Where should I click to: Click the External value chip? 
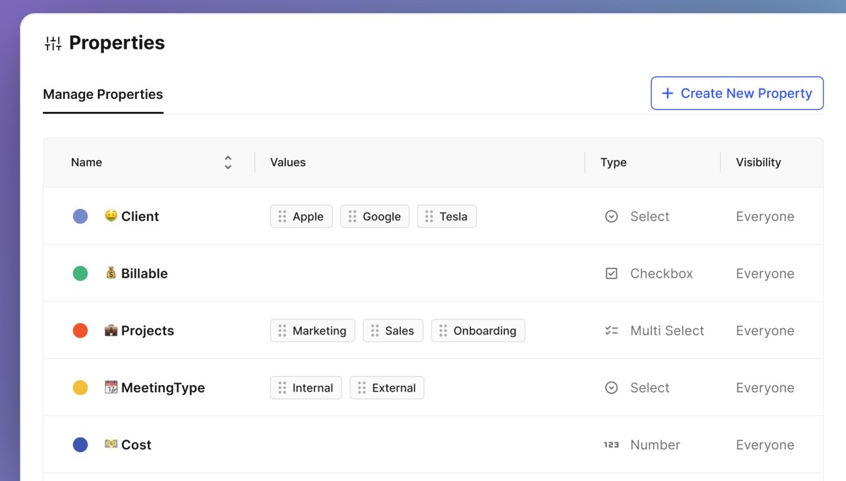[x=387, y=387]
